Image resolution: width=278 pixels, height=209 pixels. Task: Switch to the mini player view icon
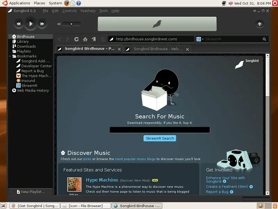point(255,11)
